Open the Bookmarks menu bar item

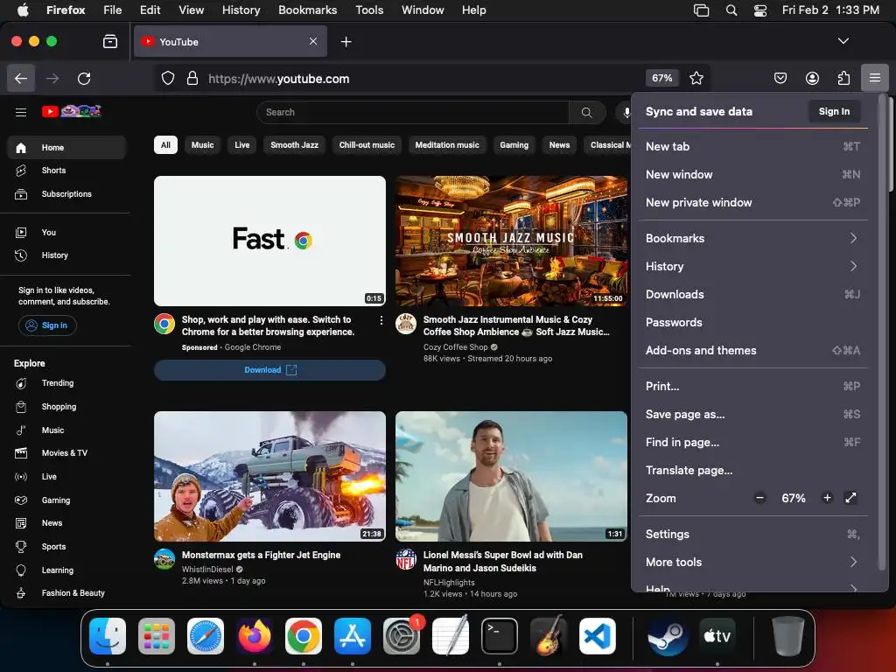click(307, 10)
